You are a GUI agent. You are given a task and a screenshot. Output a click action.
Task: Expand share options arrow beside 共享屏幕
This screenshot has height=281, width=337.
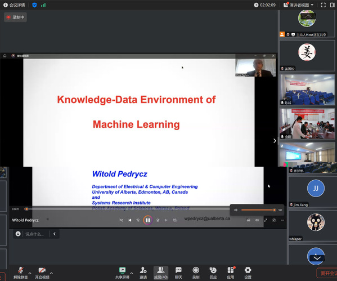[x=132, y=273]
